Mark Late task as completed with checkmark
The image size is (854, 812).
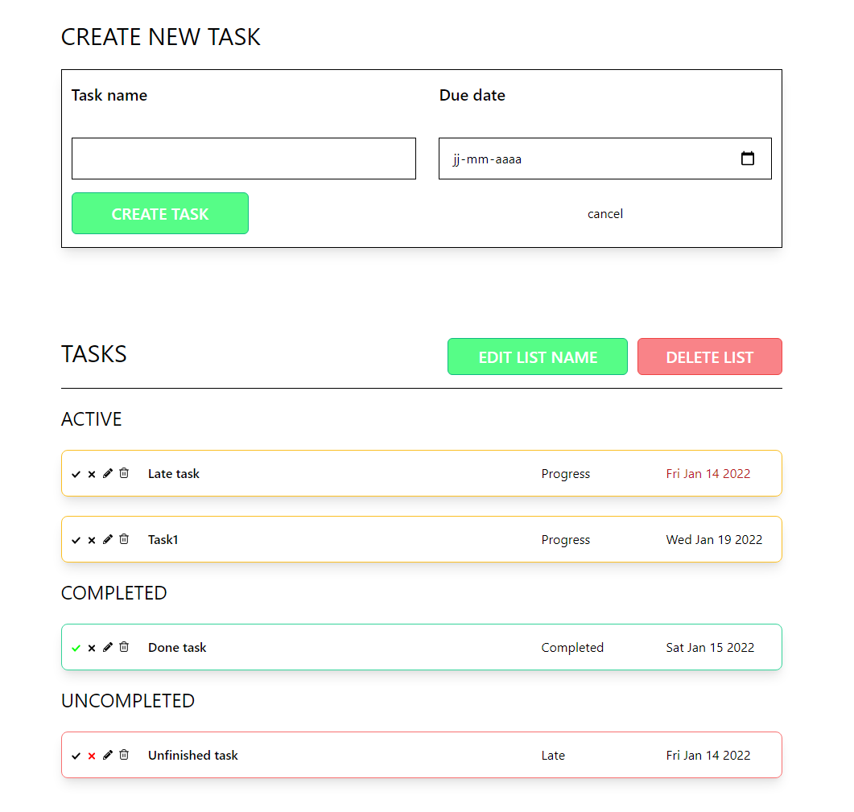(76, 474)
